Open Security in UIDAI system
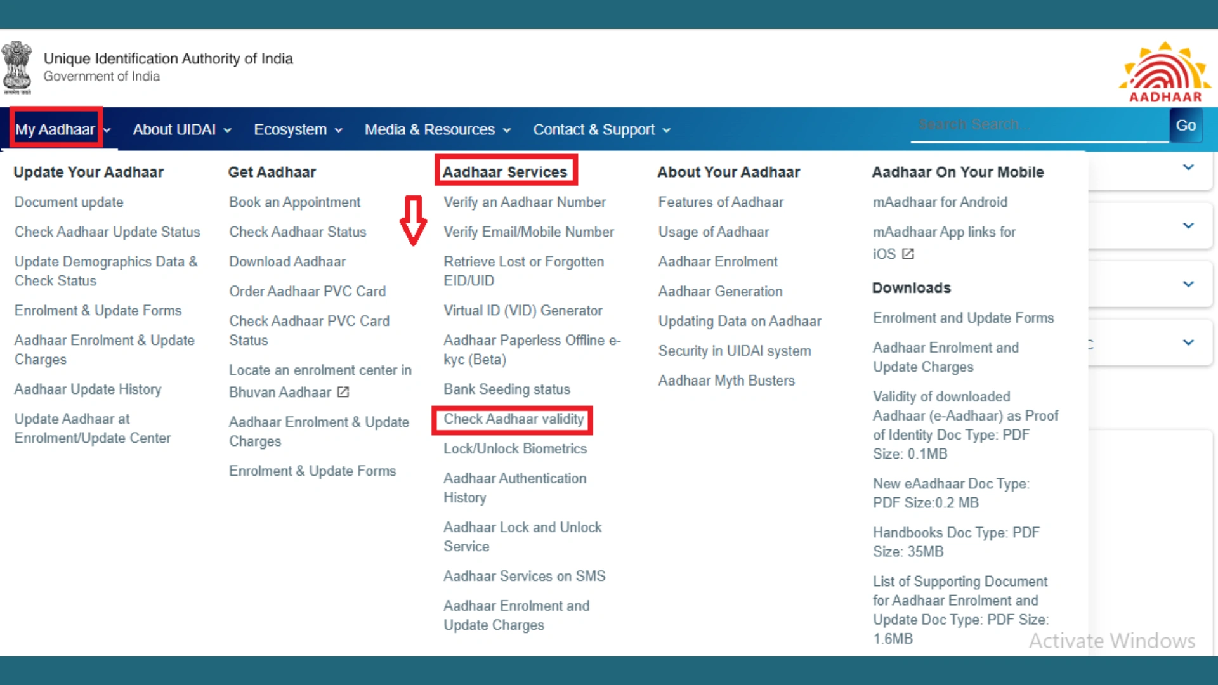 [x=735, y=351]
